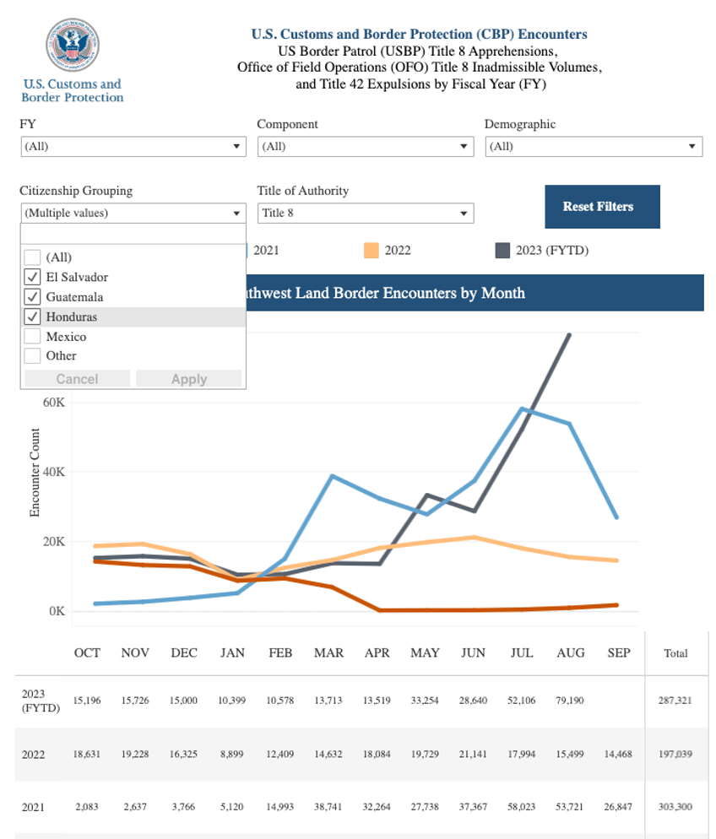Click Cancel in the citizenship list
The height and width of the screenshot is (839, 716).
77,379
